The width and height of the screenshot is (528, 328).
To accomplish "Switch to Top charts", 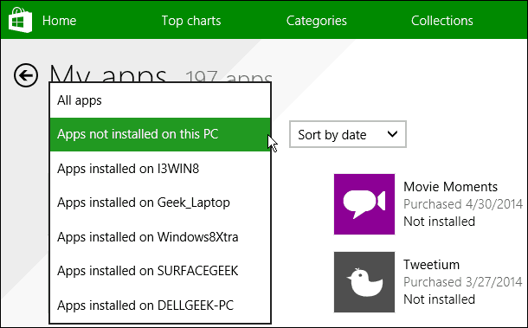I will [191, 21].
